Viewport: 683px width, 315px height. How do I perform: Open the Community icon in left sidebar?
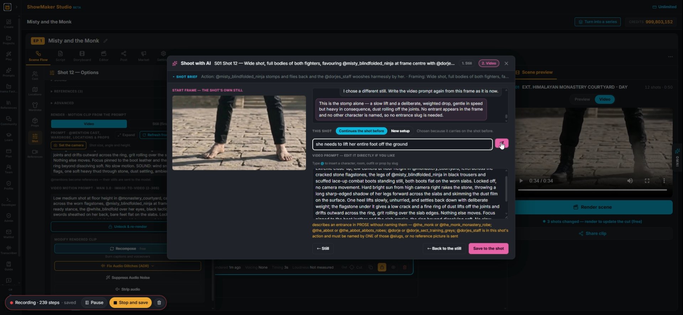tap(9, 121)
